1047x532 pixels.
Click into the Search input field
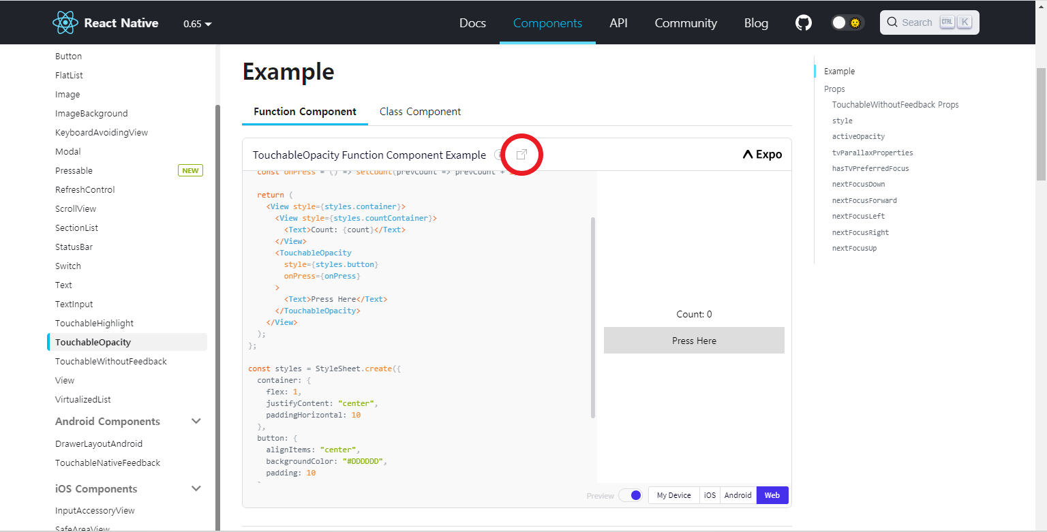(930, 22)
